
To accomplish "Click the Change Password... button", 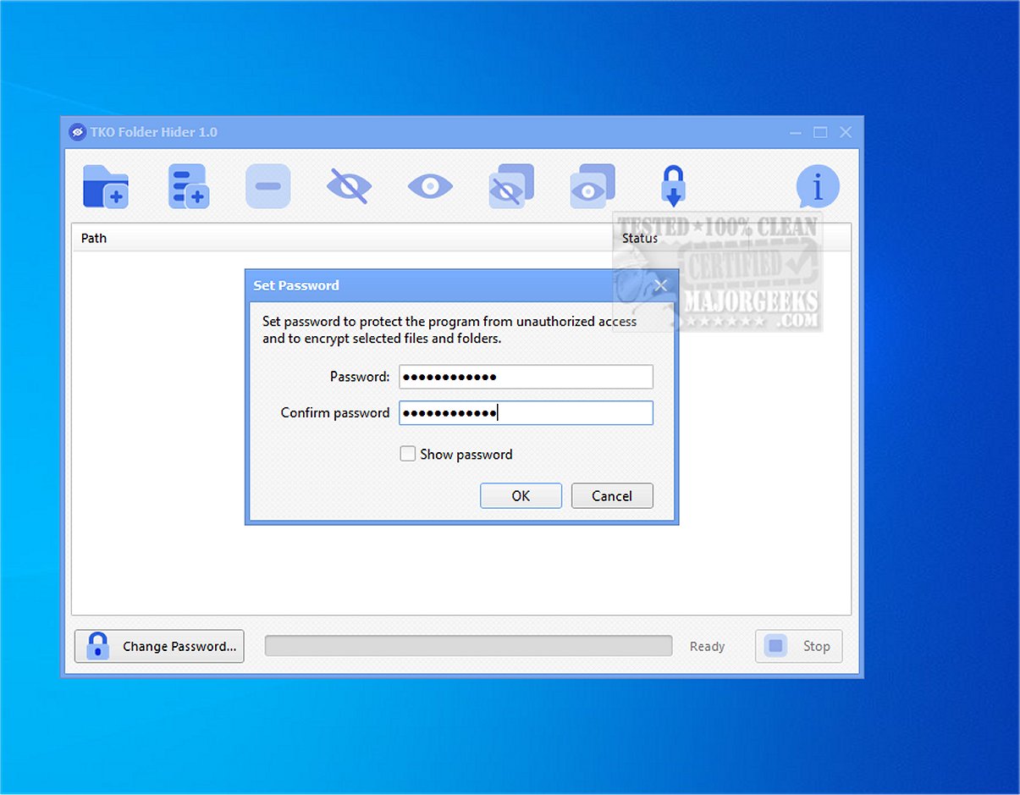I will 159,646.
